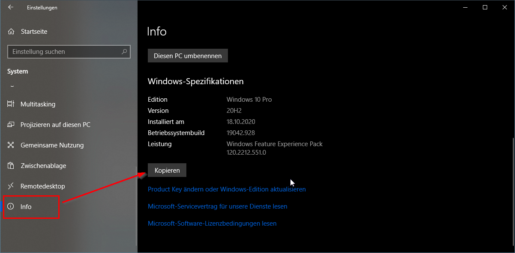
Task: Open the Product Key ändern link
Action: [227, 189]
